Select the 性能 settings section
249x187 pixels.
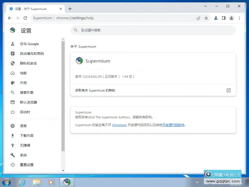pos(23,73)
